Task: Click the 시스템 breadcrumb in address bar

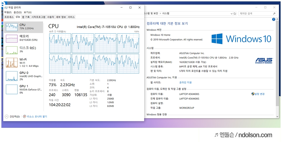Action: [x=166, y=13]
